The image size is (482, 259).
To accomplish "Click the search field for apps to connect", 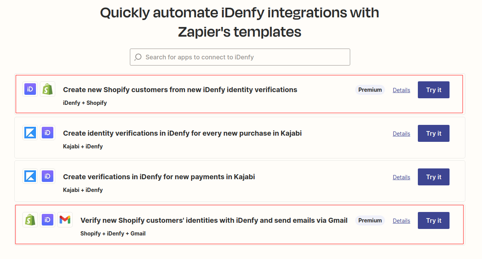I will point(240,57).
